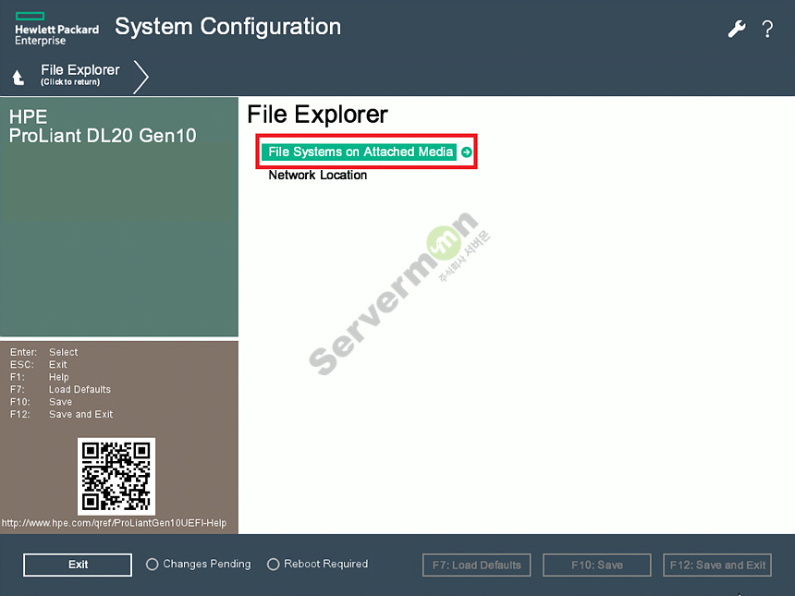
Task: Click the question mark help icon
Action: (x=767, y=29)
